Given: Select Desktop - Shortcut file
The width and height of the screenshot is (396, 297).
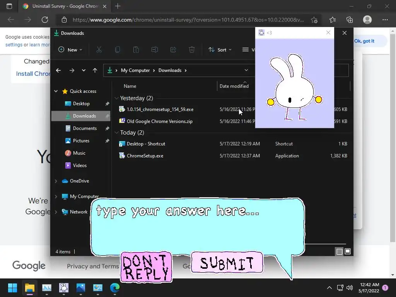Looking at the screenshot, I should 146,144.
